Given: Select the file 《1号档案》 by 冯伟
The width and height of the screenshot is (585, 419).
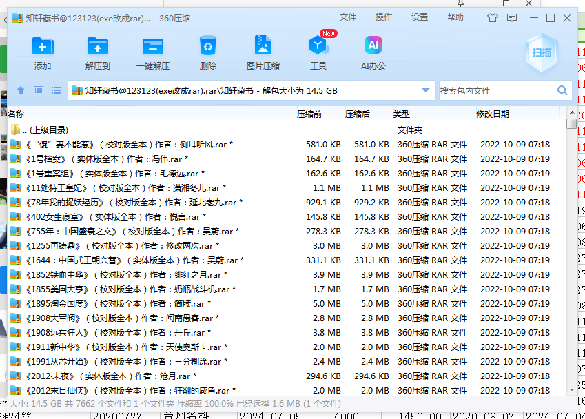Looking at the screenshot, I should pos(287,159).
